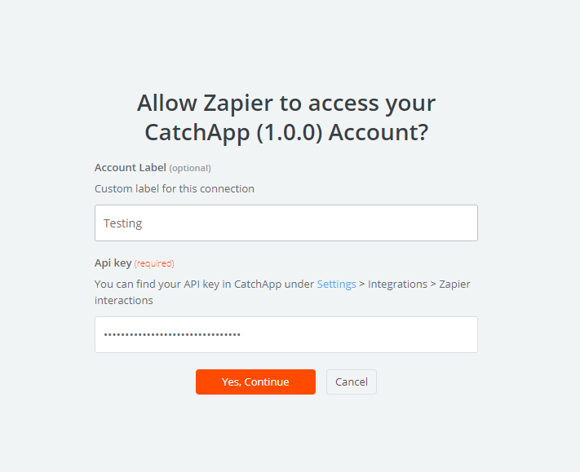Click the word Integrations in help text
The height and width of the screenshot is (472, 580).
pyautogui.click(x=397, y=285)
